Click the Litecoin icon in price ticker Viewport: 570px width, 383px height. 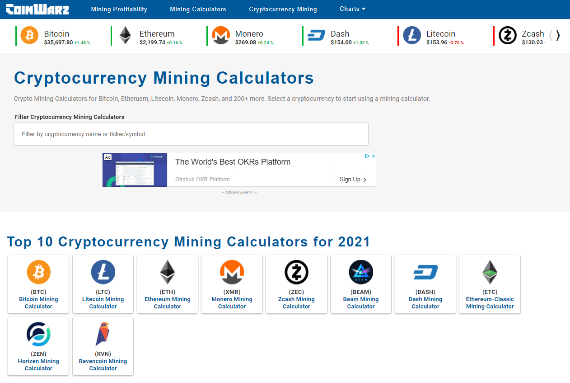tap(412, 35)
